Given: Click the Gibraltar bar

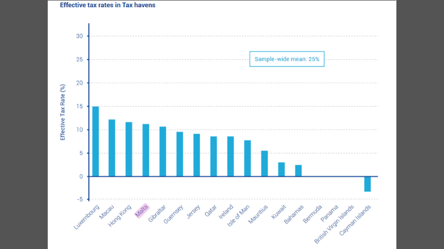Looking at the screenshot, I should tap(163, 151).
